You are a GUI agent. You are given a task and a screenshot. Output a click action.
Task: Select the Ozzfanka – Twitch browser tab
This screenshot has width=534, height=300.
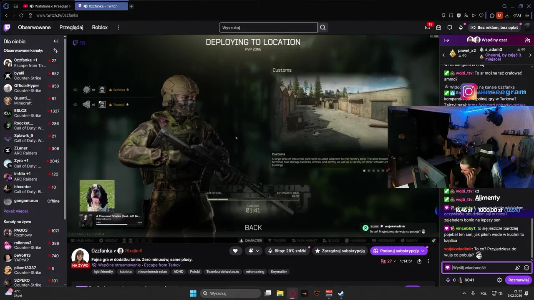click(101, 6)
